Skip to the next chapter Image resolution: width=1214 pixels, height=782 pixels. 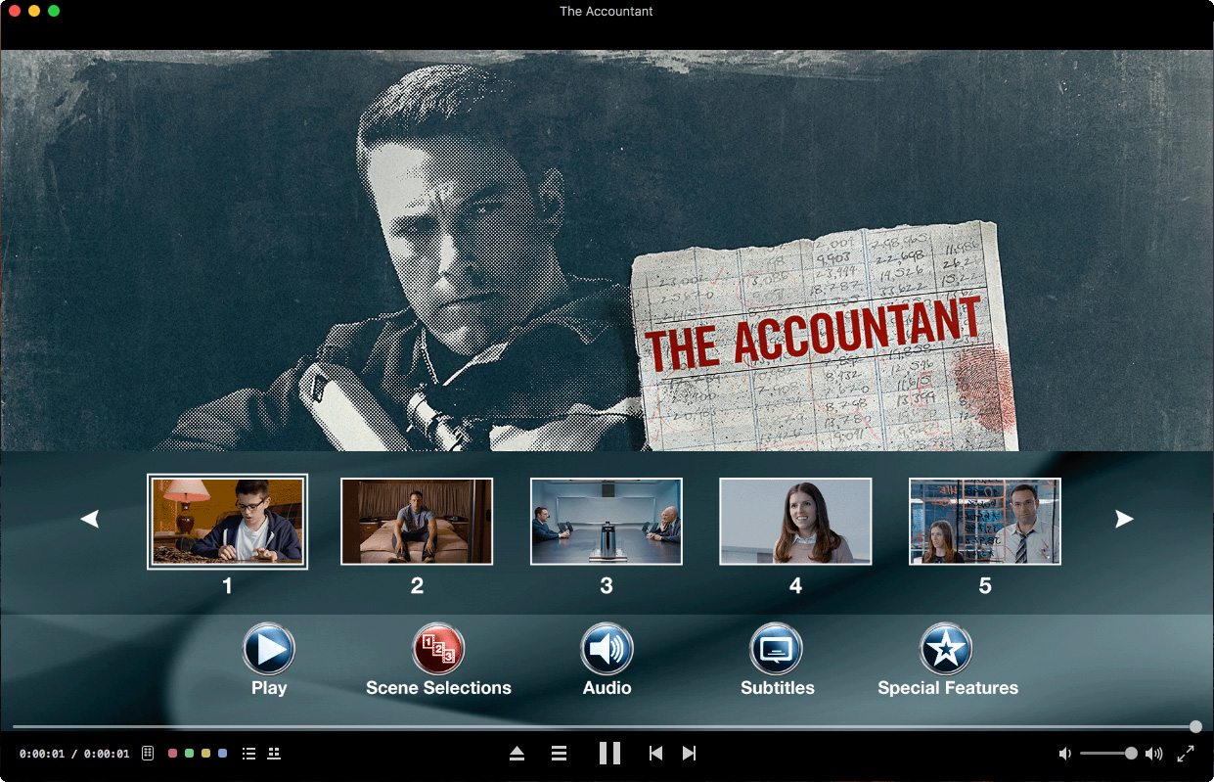(689, 754)
